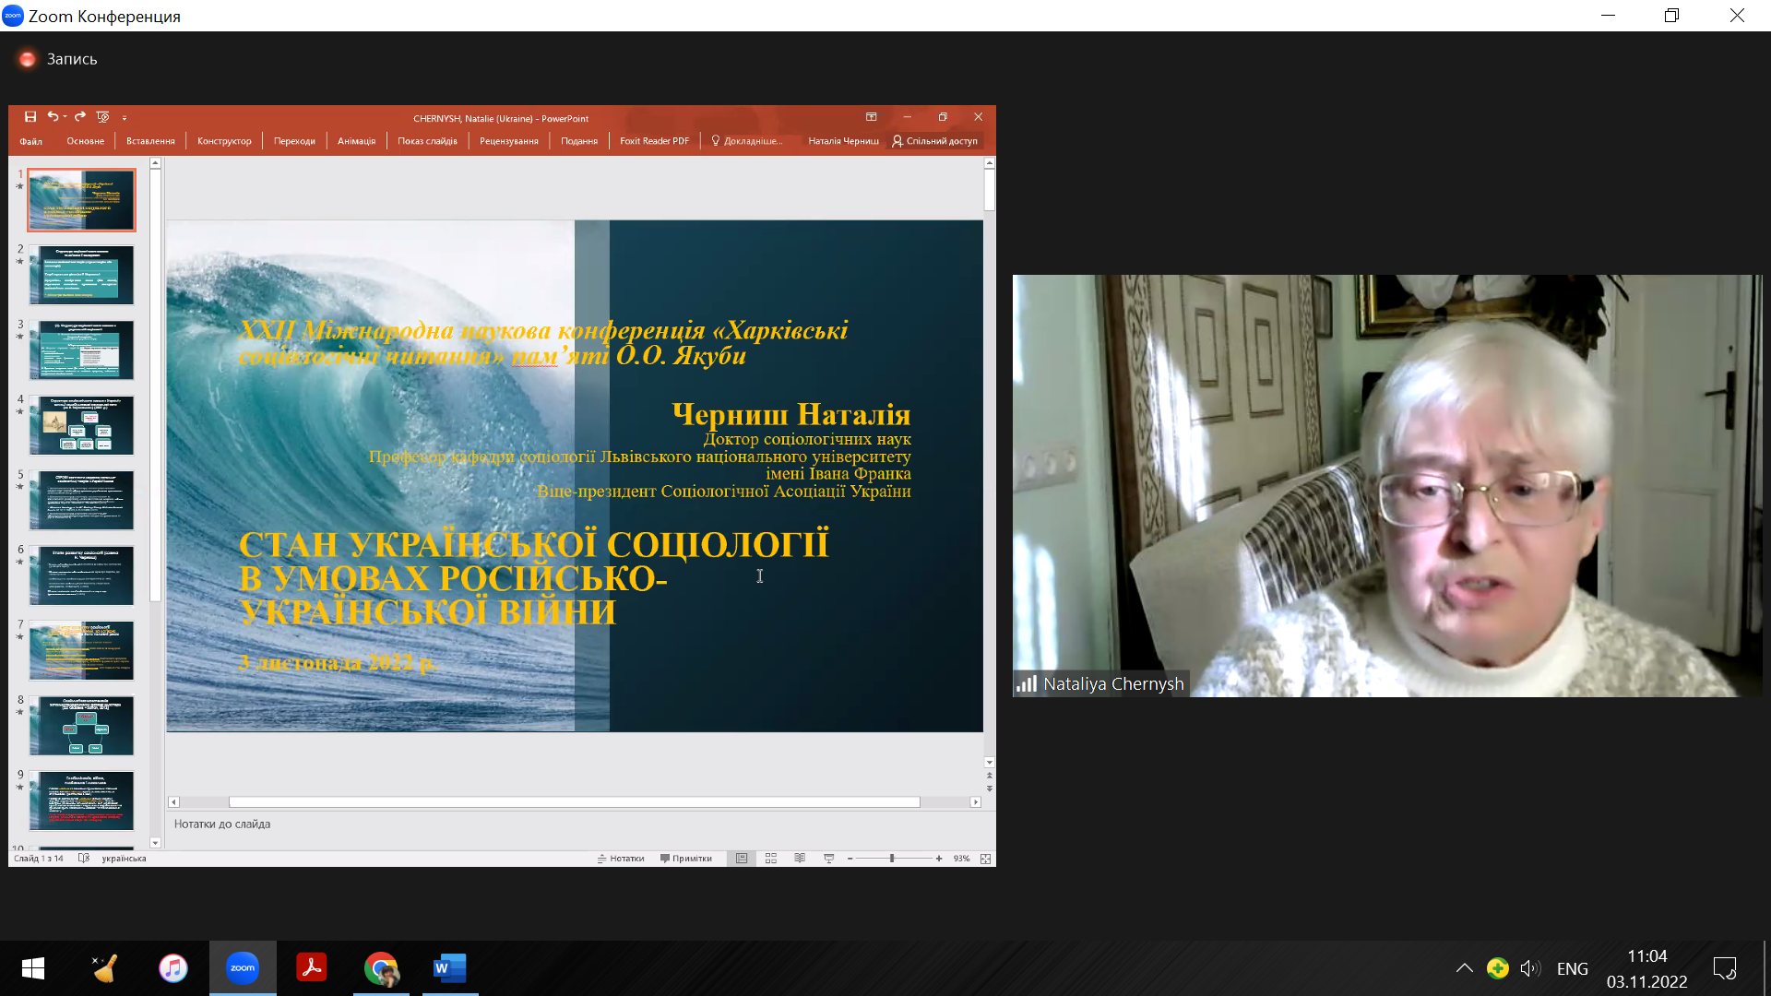Open ribbon display options icon
This screenshot has height=996, width=1771.
[871, 117]
